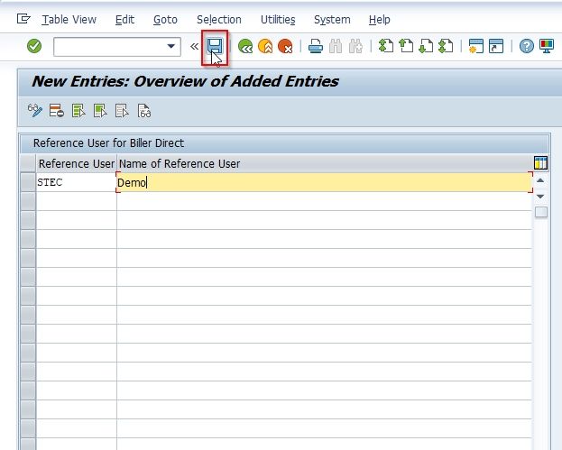Go to Previous Page icon
562x450 pixels.
coord(406,46)
